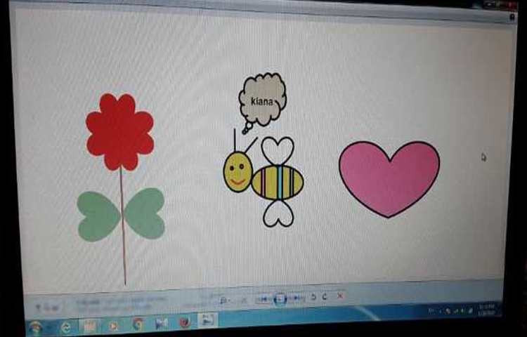The width and height of the screenshot is (527, 337).
Task: Open Firefox from the taskbar
Action: (185, 322)
